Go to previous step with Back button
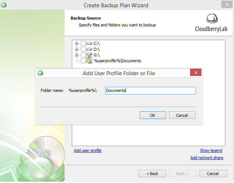The image size is (234, 183). click(152, 174)
